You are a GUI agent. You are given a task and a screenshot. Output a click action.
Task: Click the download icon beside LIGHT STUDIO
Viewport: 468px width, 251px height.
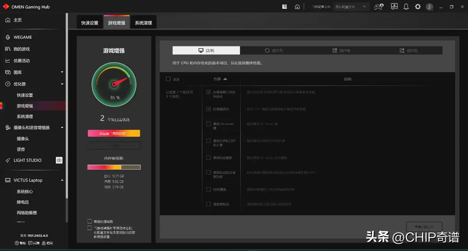(59, 160)
